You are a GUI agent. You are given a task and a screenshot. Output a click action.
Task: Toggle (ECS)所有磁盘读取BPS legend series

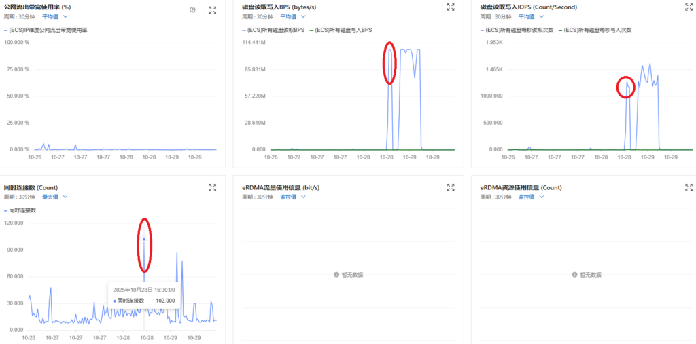(273, 30)
